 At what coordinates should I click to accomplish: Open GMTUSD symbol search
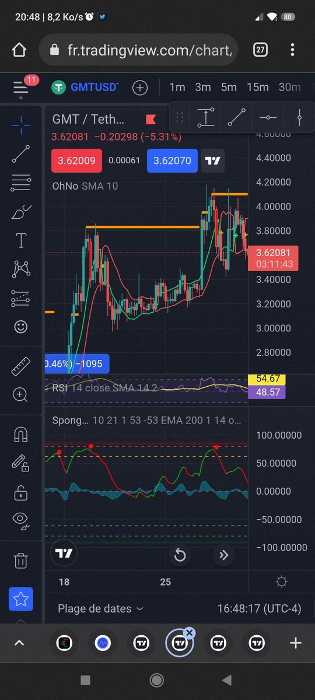tap(85, 87)
